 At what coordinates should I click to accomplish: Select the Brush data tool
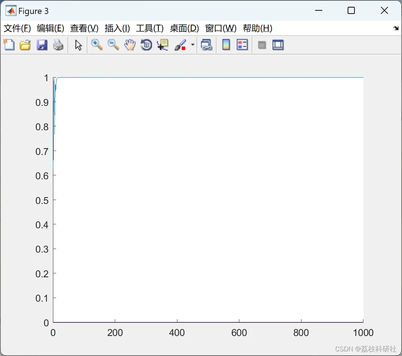click(180, 45)
